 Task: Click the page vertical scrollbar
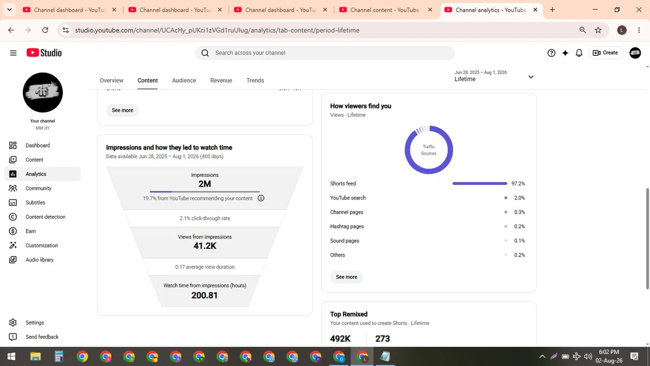click(647, 237)
